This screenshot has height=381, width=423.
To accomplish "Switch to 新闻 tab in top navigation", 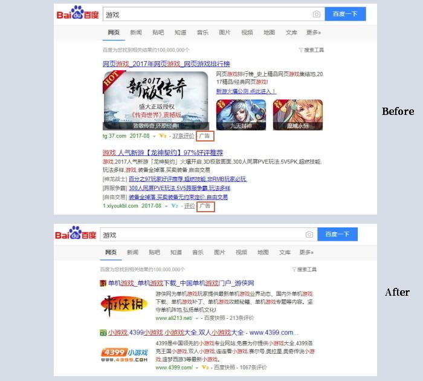I will [x=136, y=33].
